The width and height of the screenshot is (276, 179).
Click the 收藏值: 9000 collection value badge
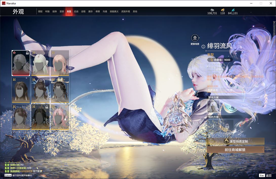pos(220,60)
